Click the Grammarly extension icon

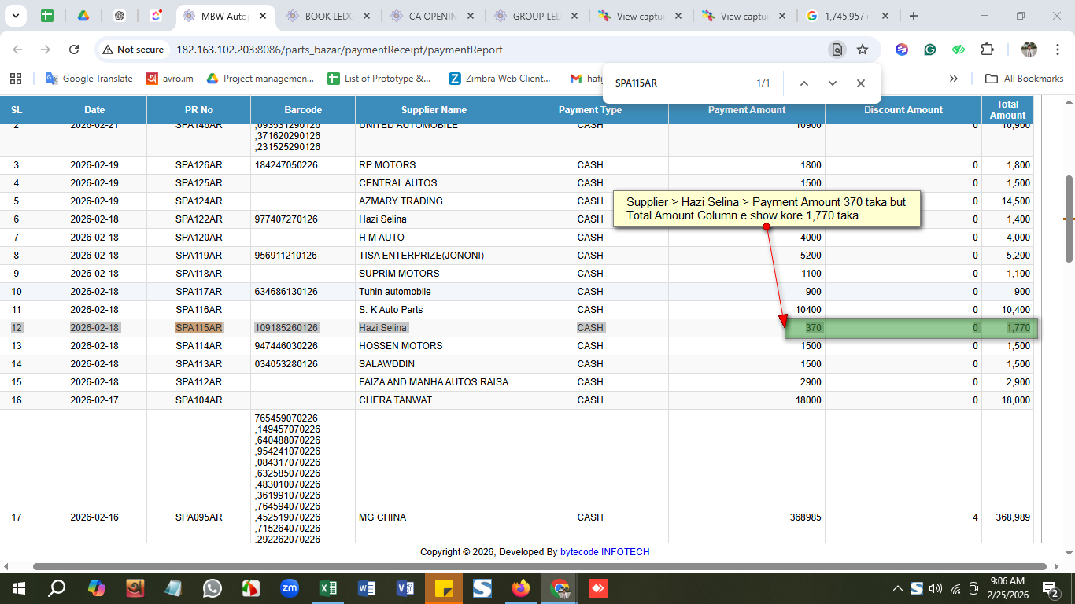pos(930,50)
